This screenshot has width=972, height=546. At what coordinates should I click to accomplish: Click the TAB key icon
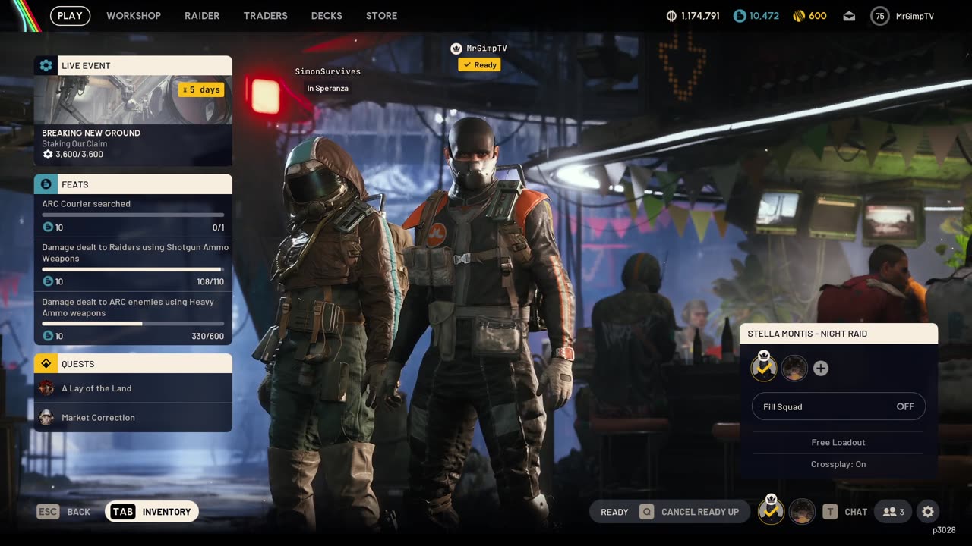click(123, 512)
